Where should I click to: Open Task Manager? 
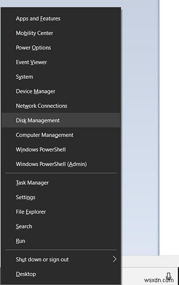coord(61,183)
